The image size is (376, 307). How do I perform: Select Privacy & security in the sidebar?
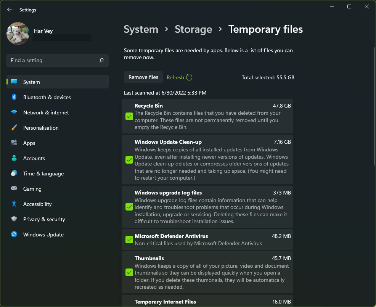pyautogui.click(x=58, y=219)
